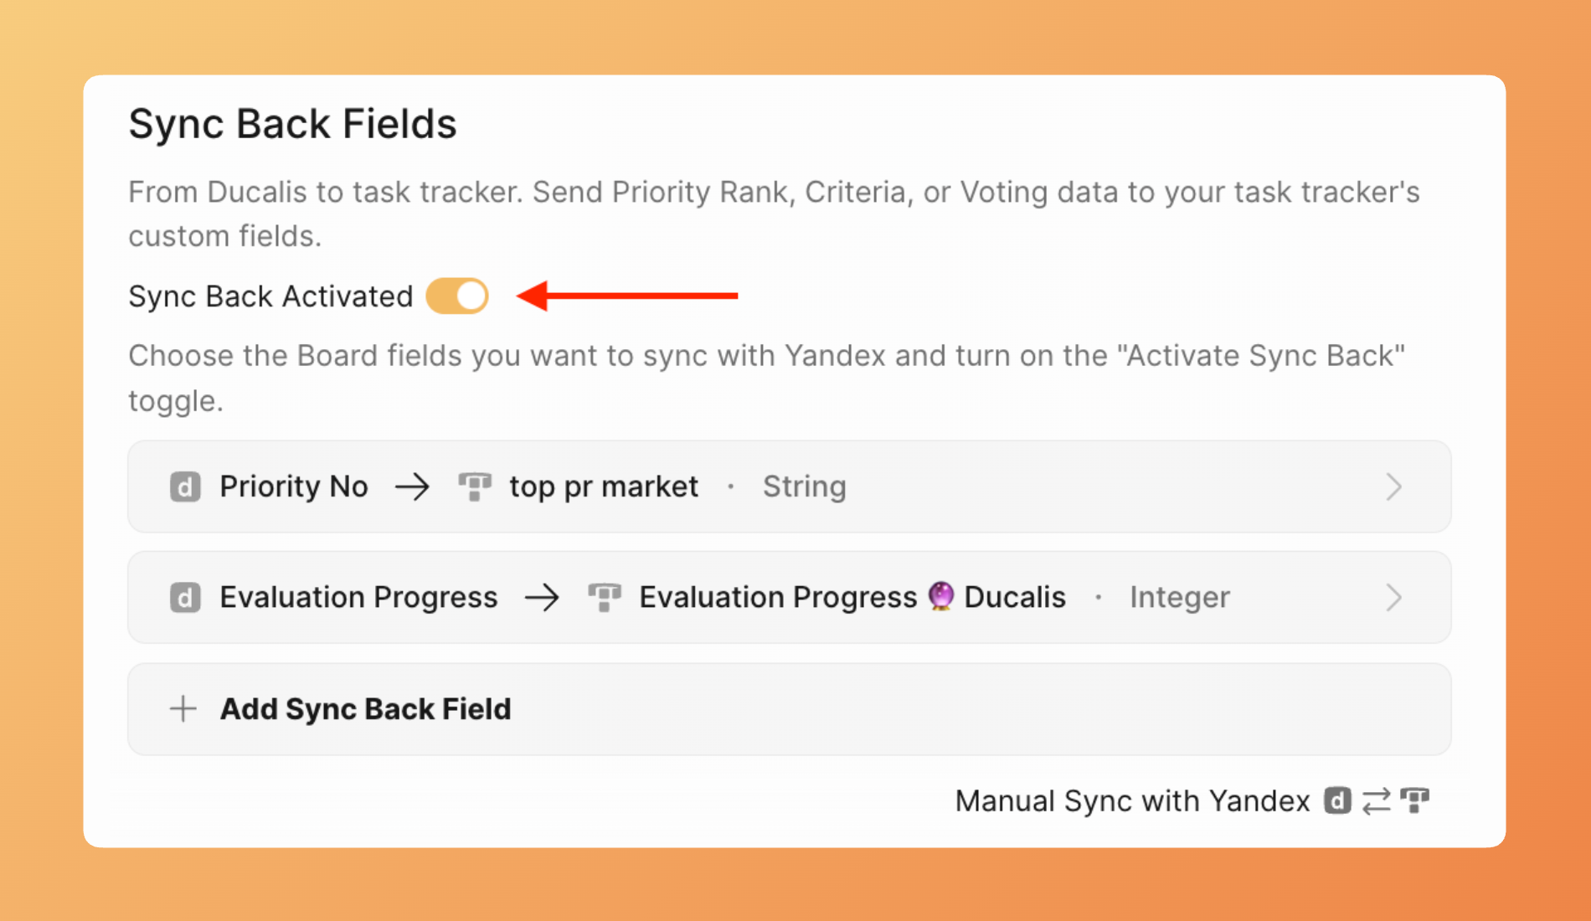The width and height of the screenshot is (1591, 921).
Task: Click the Integer type label
Action: coord(1179,598)
